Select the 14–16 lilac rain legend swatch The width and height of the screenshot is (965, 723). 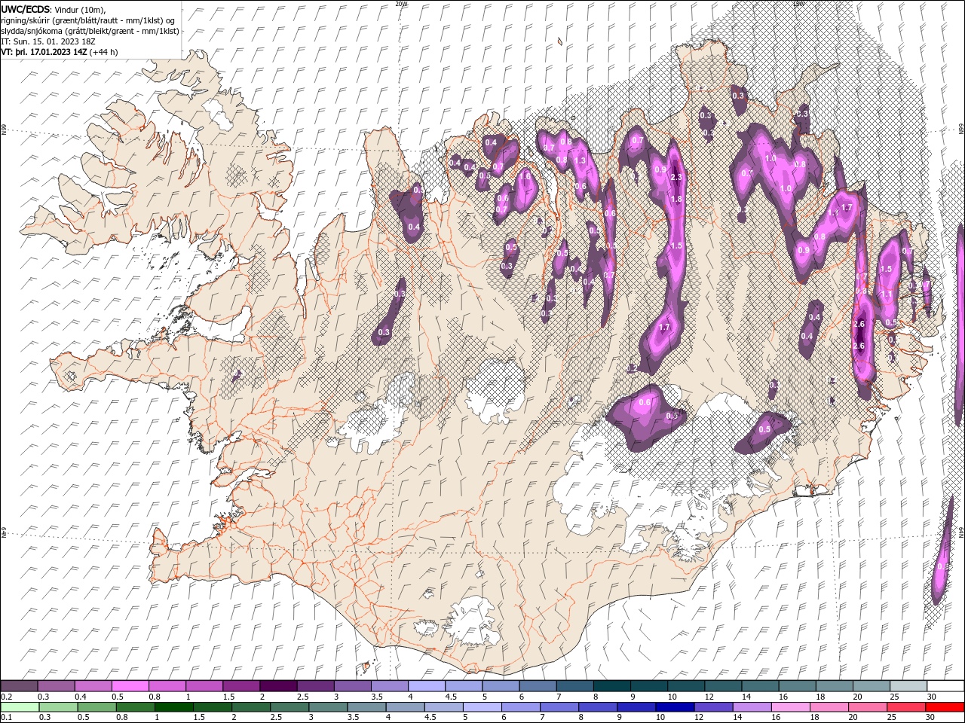point(751,707)
